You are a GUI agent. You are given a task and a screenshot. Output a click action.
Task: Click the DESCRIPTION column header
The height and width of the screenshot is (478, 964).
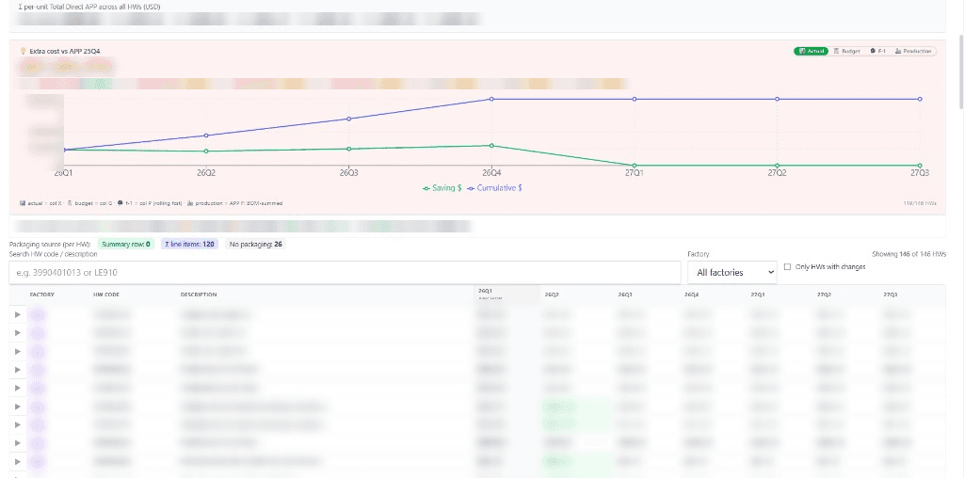[199, 295]
